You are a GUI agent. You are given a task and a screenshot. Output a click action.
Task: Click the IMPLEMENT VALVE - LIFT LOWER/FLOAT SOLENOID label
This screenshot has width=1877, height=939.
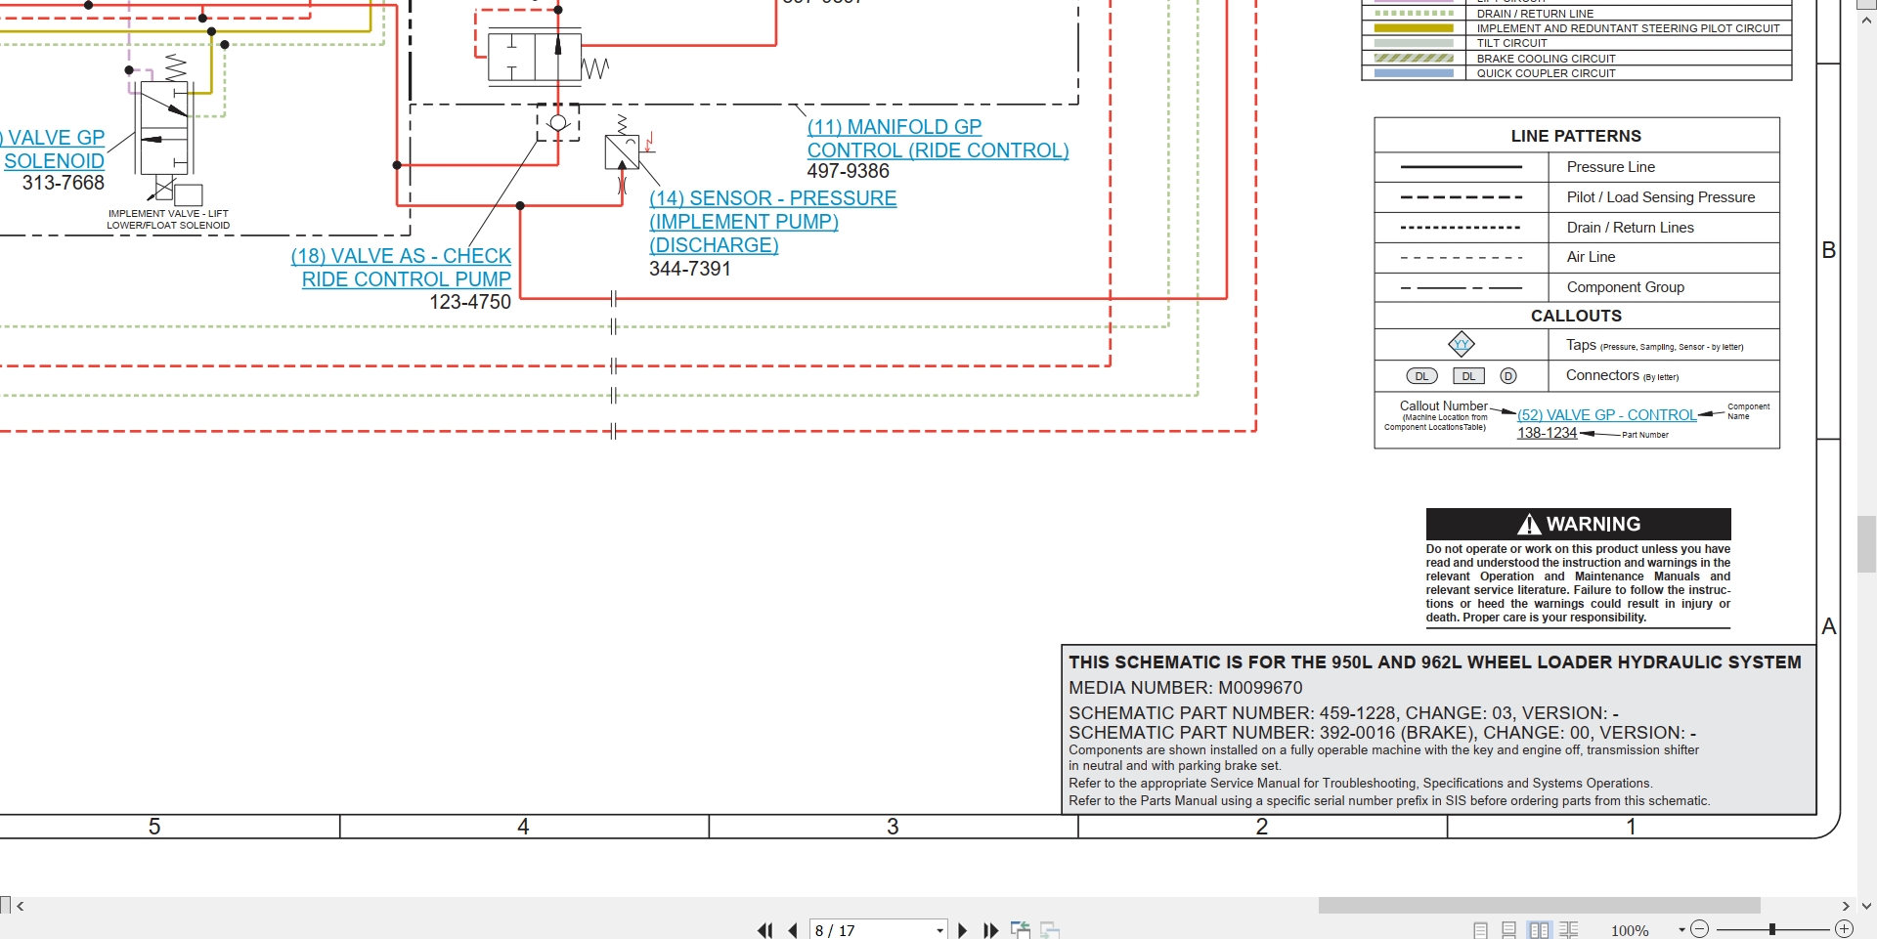click(x=168, y=219)
